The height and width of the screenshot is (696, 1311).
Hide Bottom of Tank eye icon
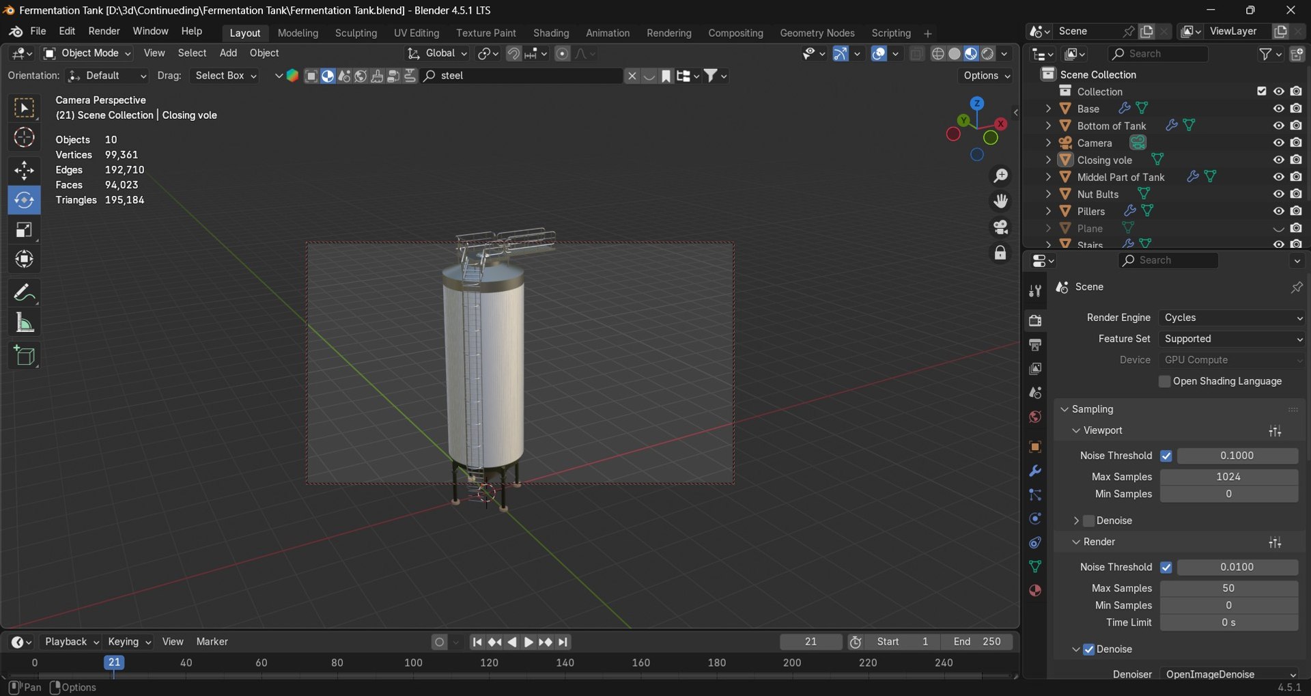(x=1279, y=126)
